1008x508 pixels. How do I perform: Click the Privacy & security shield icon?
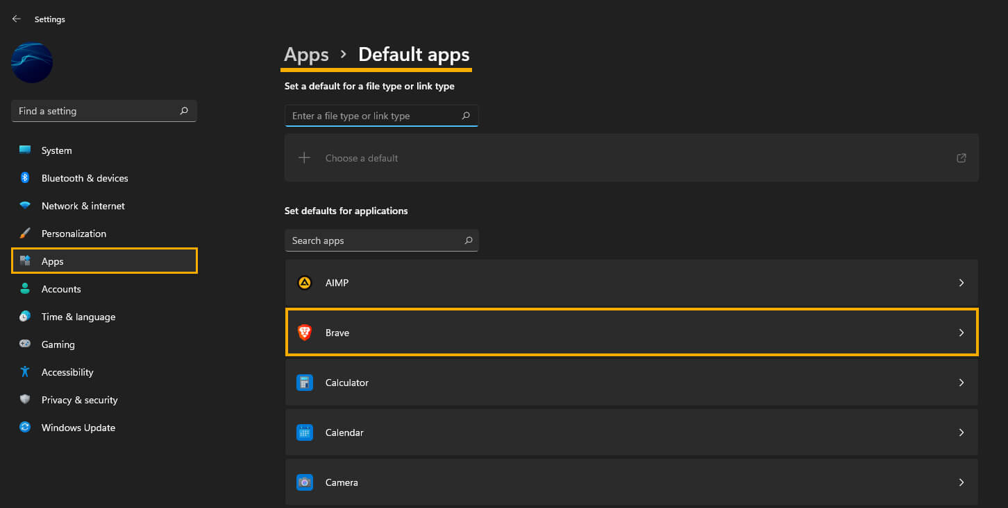(25, 400)
